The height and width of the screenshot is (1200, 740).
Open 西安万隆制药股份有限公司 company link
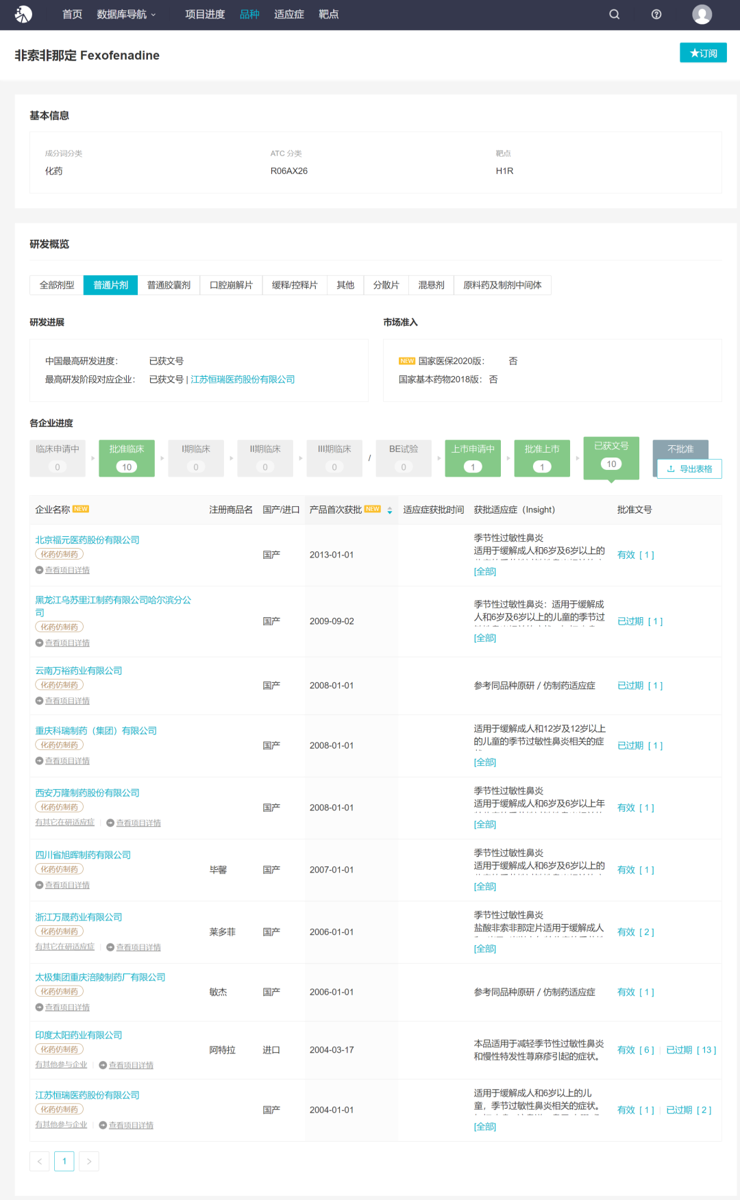coord(87,792)
